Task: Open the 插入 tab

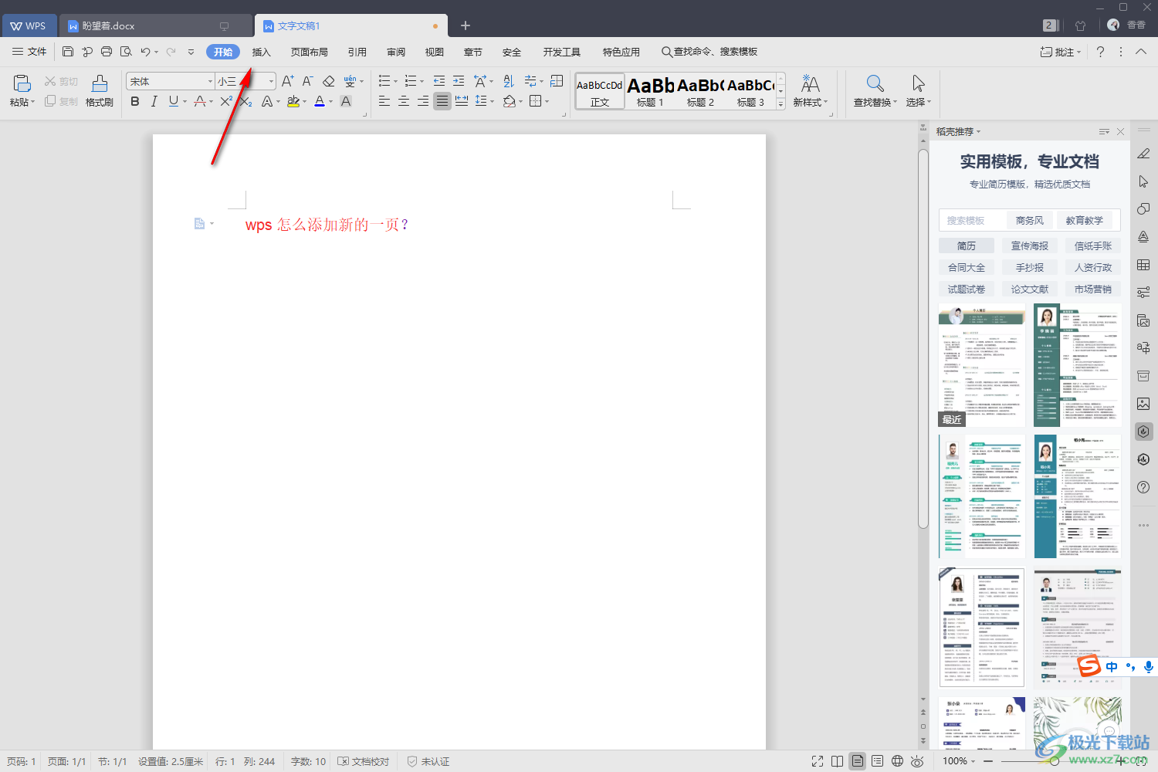Action: click(262, 52)
